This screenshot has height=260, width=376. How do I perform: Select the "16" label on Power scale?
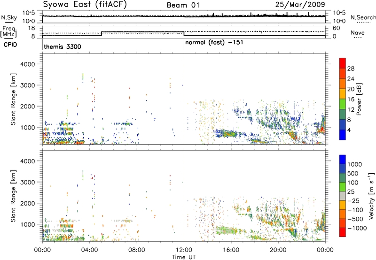[351, 99]
